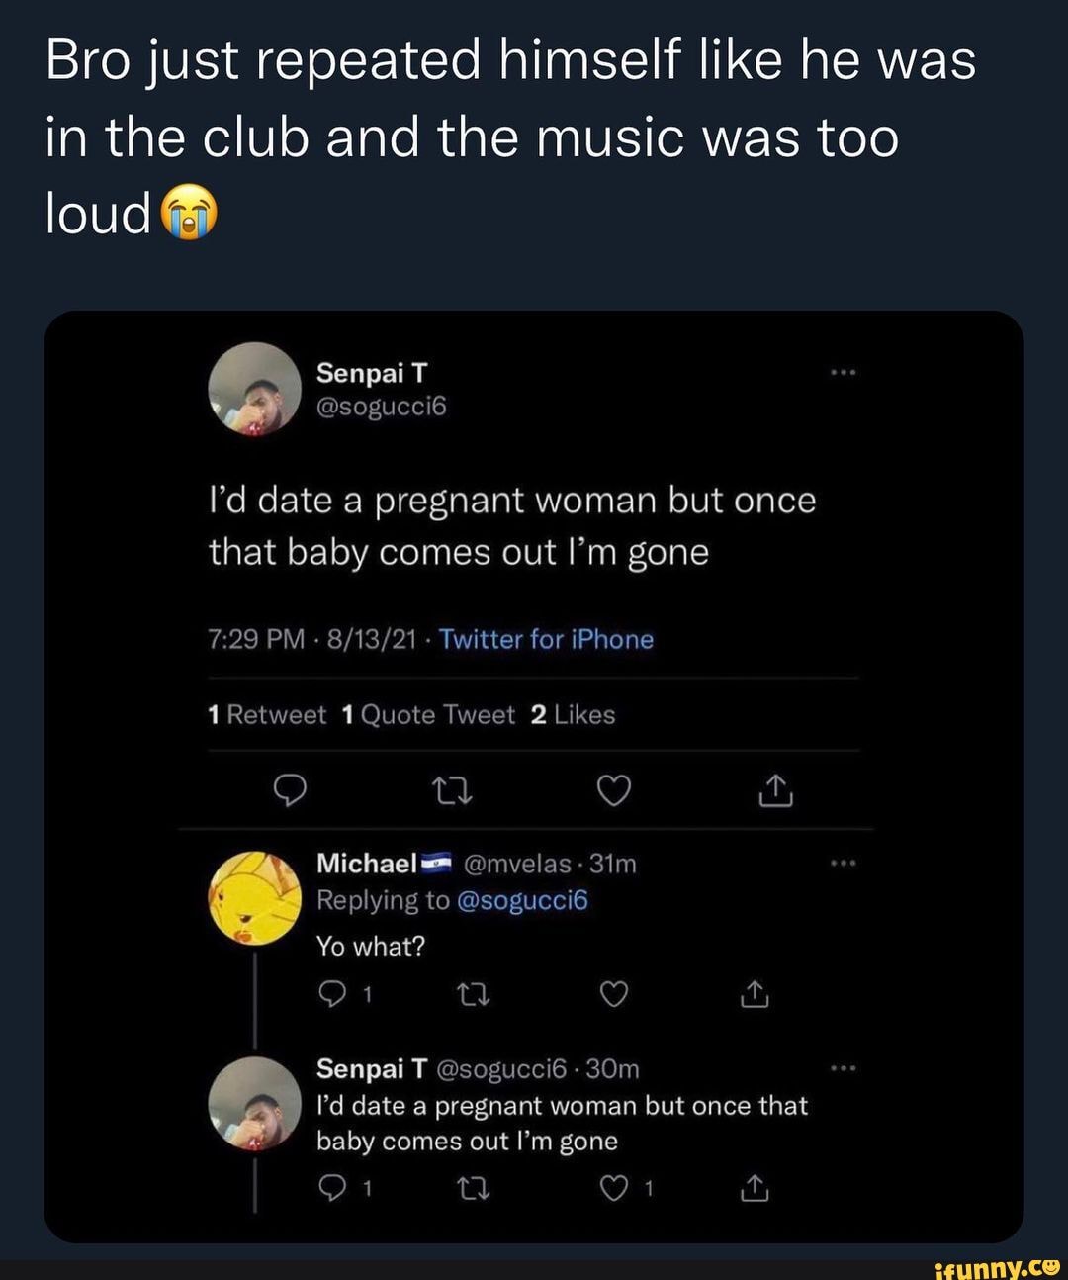
Task: Share Senpai T's repeated reply
Action: pyautogui.click(x=755, y=1189)
